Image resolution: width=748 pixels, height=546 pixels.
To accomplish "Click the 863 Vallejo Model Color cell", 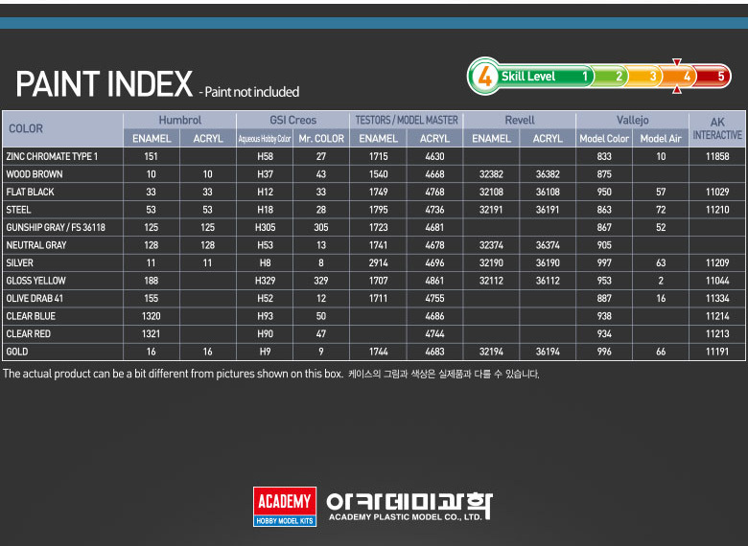I will tap(604, 210).
